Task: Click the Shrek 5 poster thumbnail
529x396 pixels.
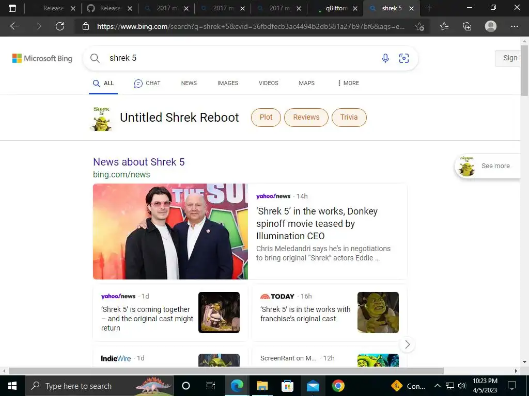Action: pyautogui.click(x=101, y=119)
